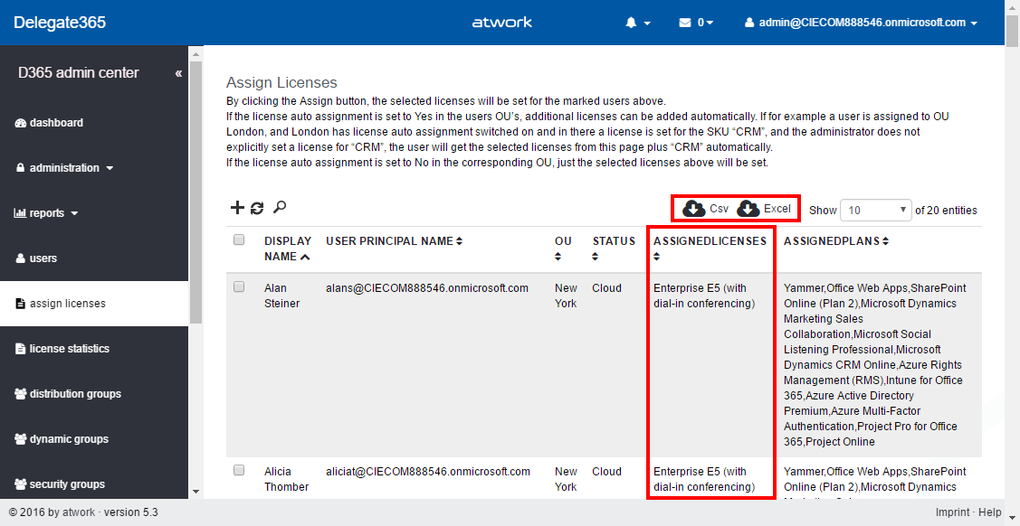
Task: Expand the administration menu
Action: tap(63, 167)
